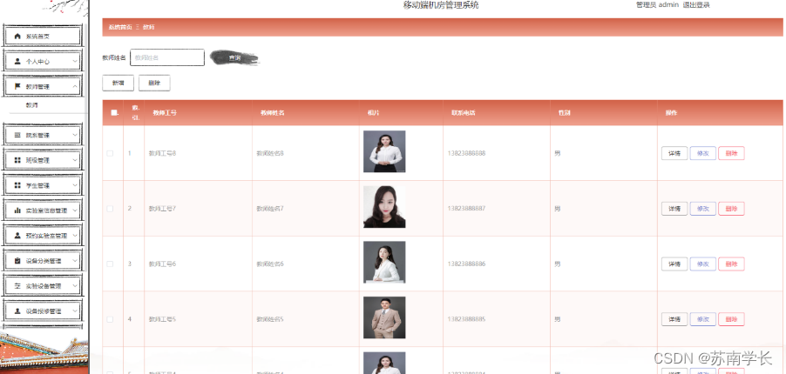Check the box for row 教师工号8
786x374 pixels.
[x=110, y=153]
